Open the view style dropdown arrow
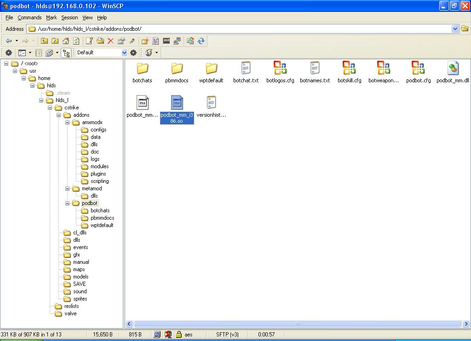Image resolution: width=471 pixels, height=341 pixels. pyautogui.click(x=30, y=53)
